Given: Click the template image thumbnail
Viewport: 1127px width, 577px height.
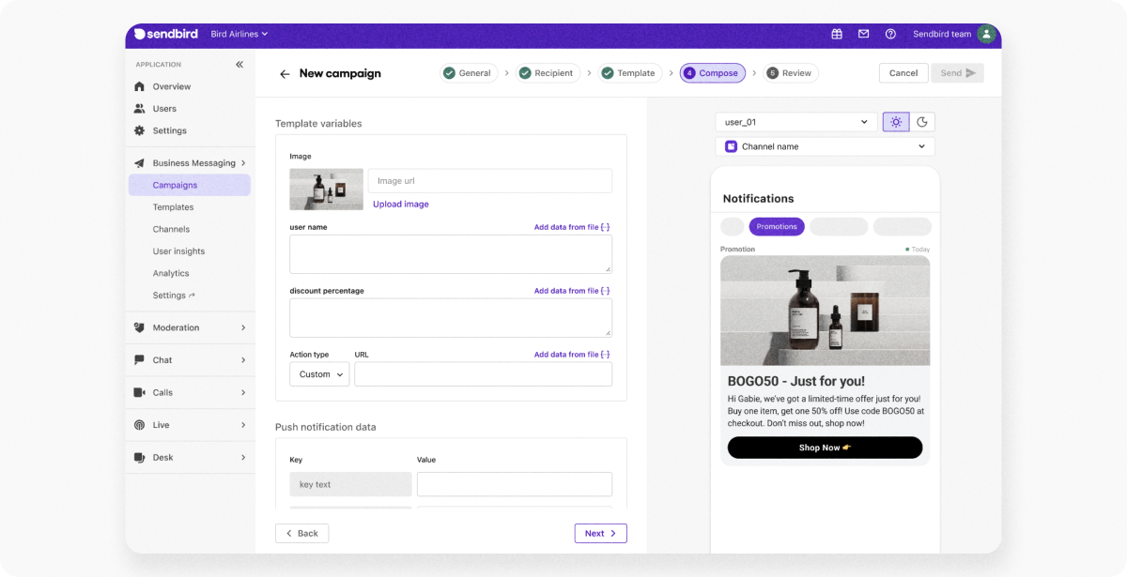Looking at the screenshot, I should 326,190.
